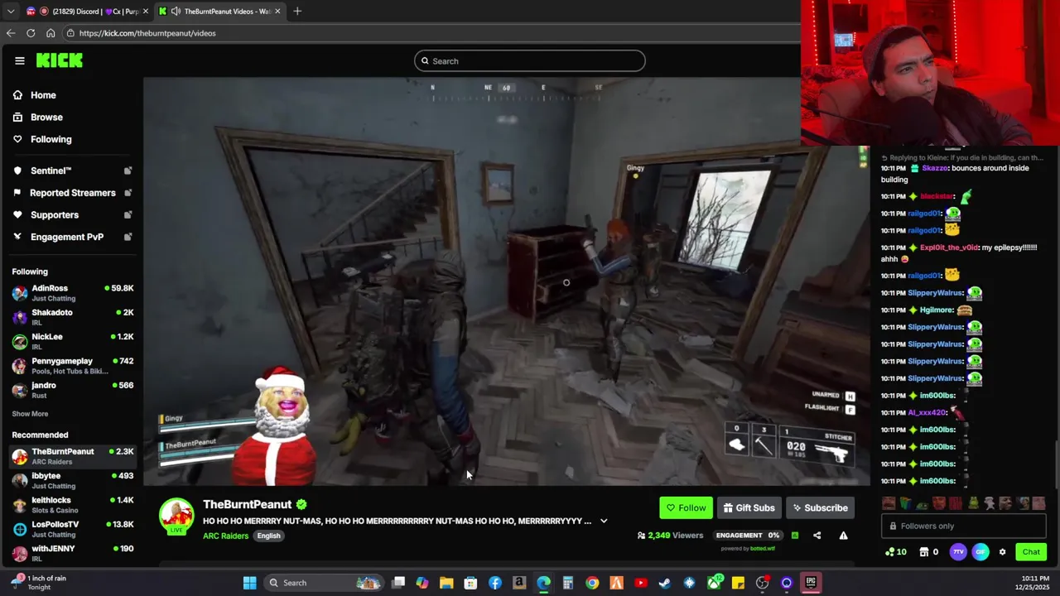This screenshot has height=596, width=1060.
Task: Open Steam from the taskbar
Action: [x=664, y=583]
